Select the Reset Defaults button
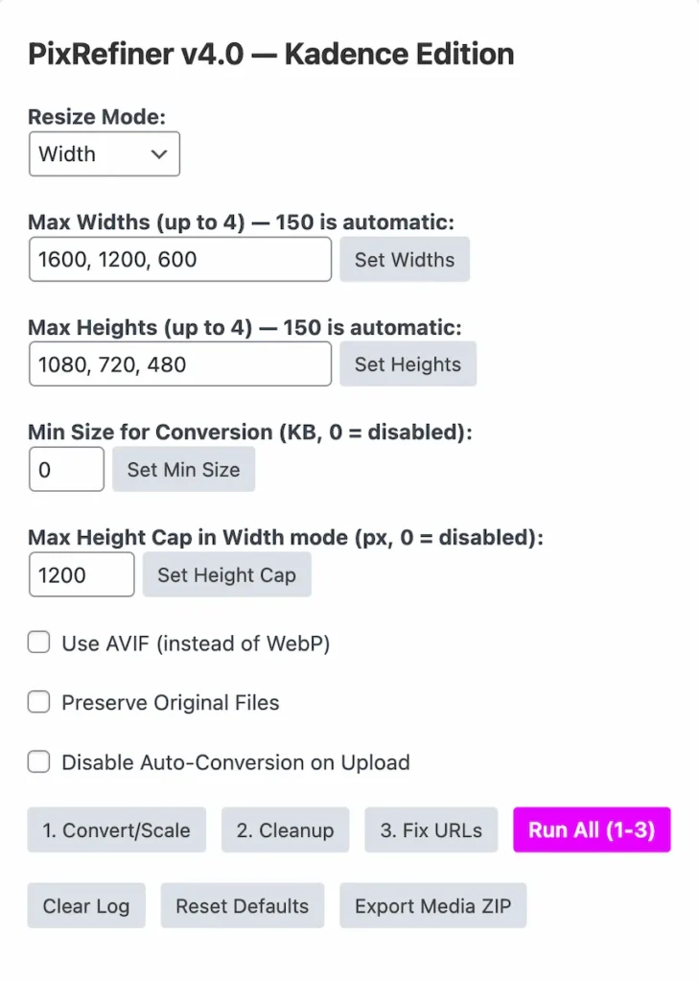 click(x=242, y=906)
